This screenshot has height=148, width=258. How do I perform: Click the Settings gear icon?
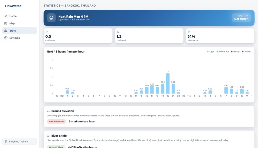coord(6,38)
